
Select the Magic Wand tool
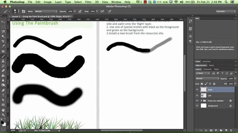(x=3, y=36)
